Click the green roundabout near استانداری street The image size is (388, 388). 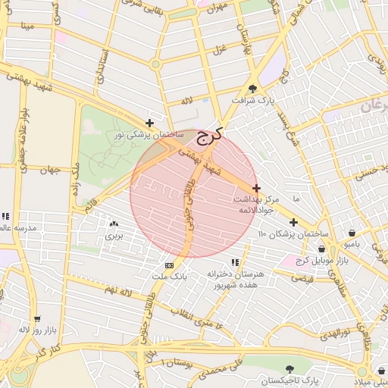[x=155, y=64]
